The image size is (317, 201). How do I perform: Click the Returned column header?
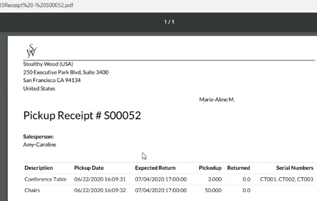(239, 168)
